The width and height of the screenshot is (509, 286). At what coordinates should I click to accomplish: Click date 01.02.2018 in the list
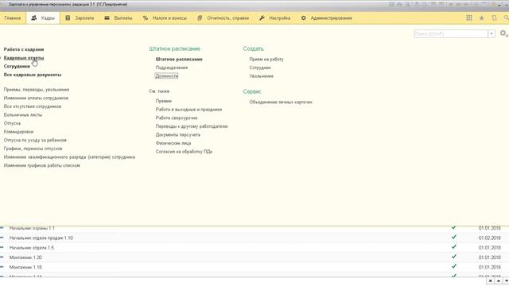tap(490, 238)
